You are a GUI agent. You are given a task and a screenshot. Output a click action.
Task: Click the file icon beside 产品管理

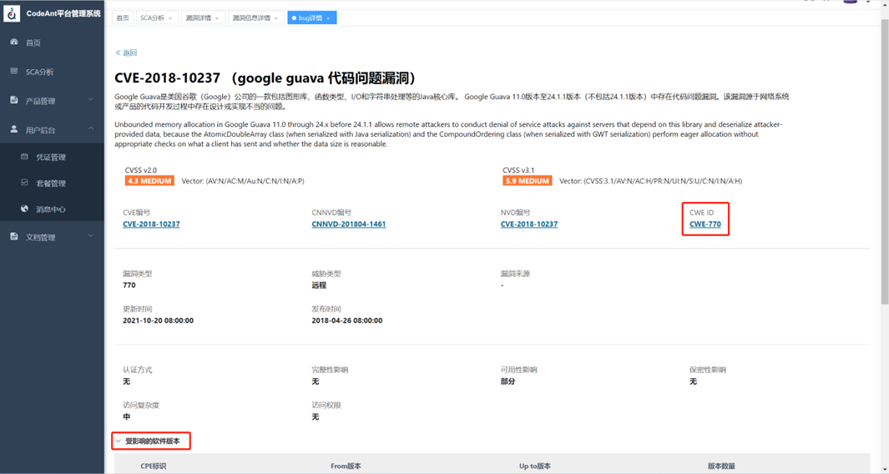click(x=14, y=100)
